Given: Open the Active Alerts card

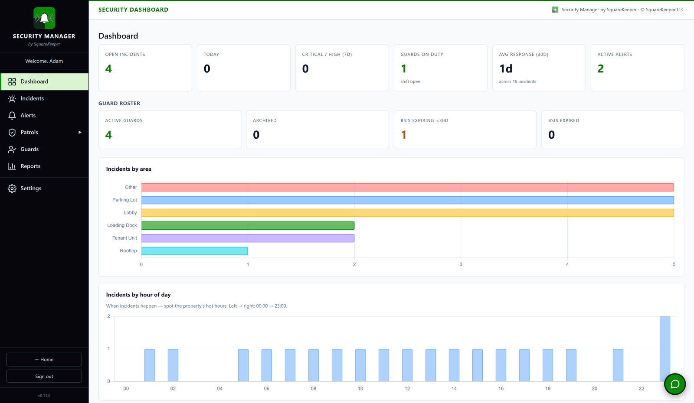Looking at the screenshot, I should [x=637, y=68].
